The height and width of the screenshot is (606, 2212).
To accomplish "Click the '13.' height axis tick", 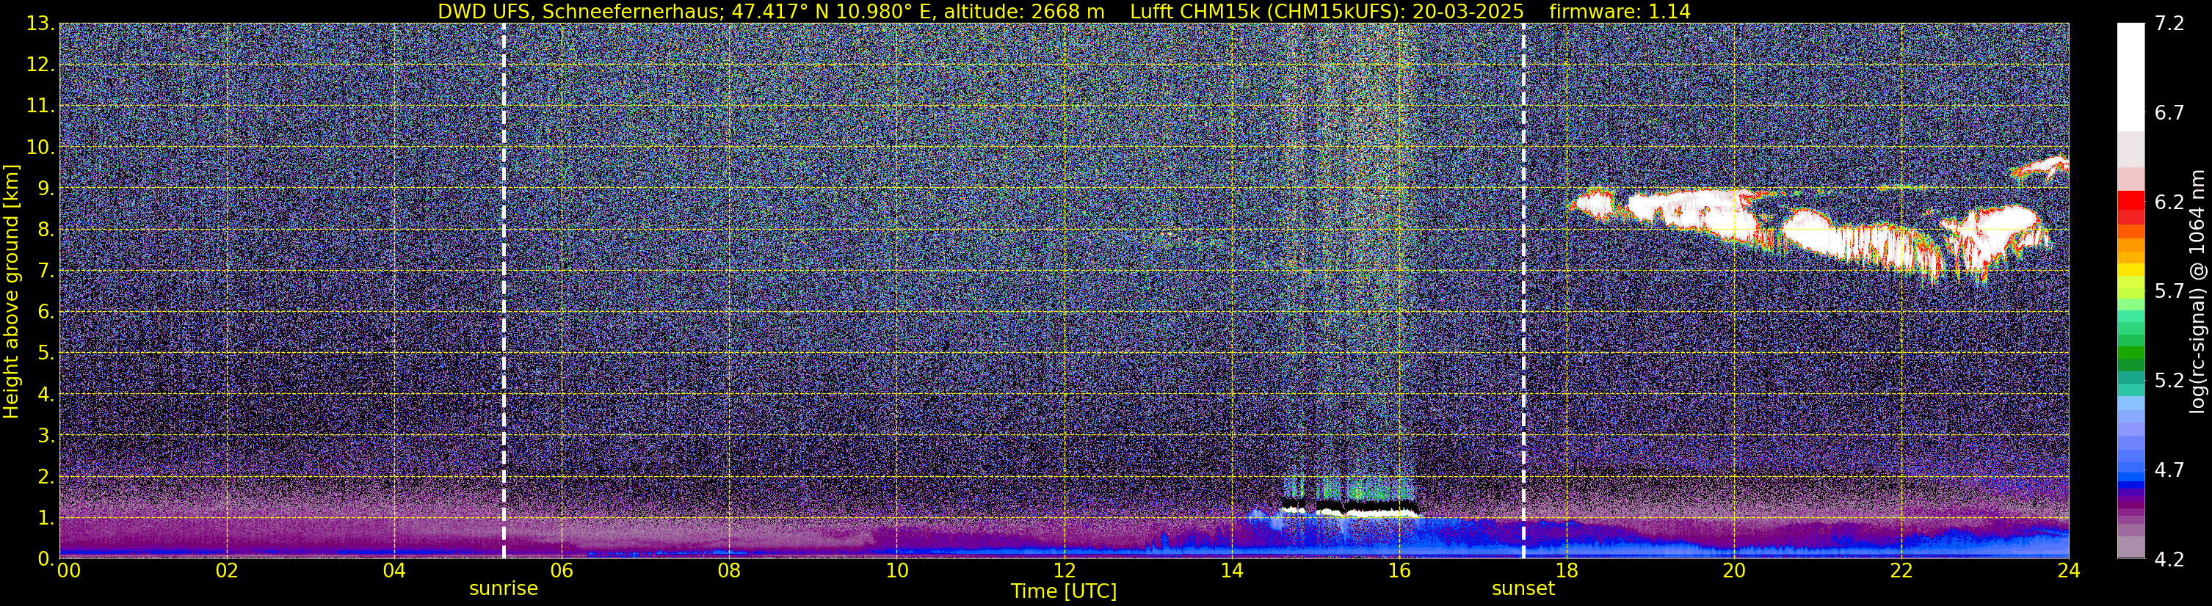I will point(40,23).
